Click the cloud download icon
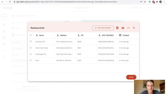Image resolution: width=167 pixels, height=94 pixels. [x=123, y=28]
